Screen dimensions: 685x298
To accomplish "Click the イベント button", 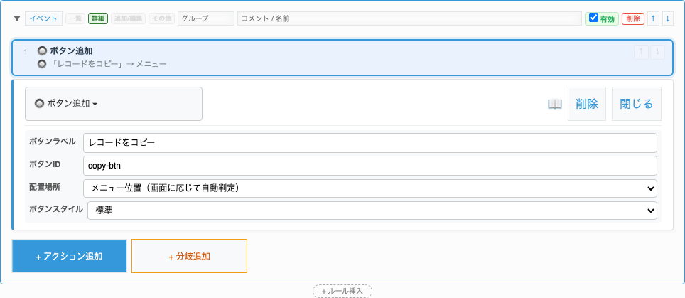I will 43,18.
